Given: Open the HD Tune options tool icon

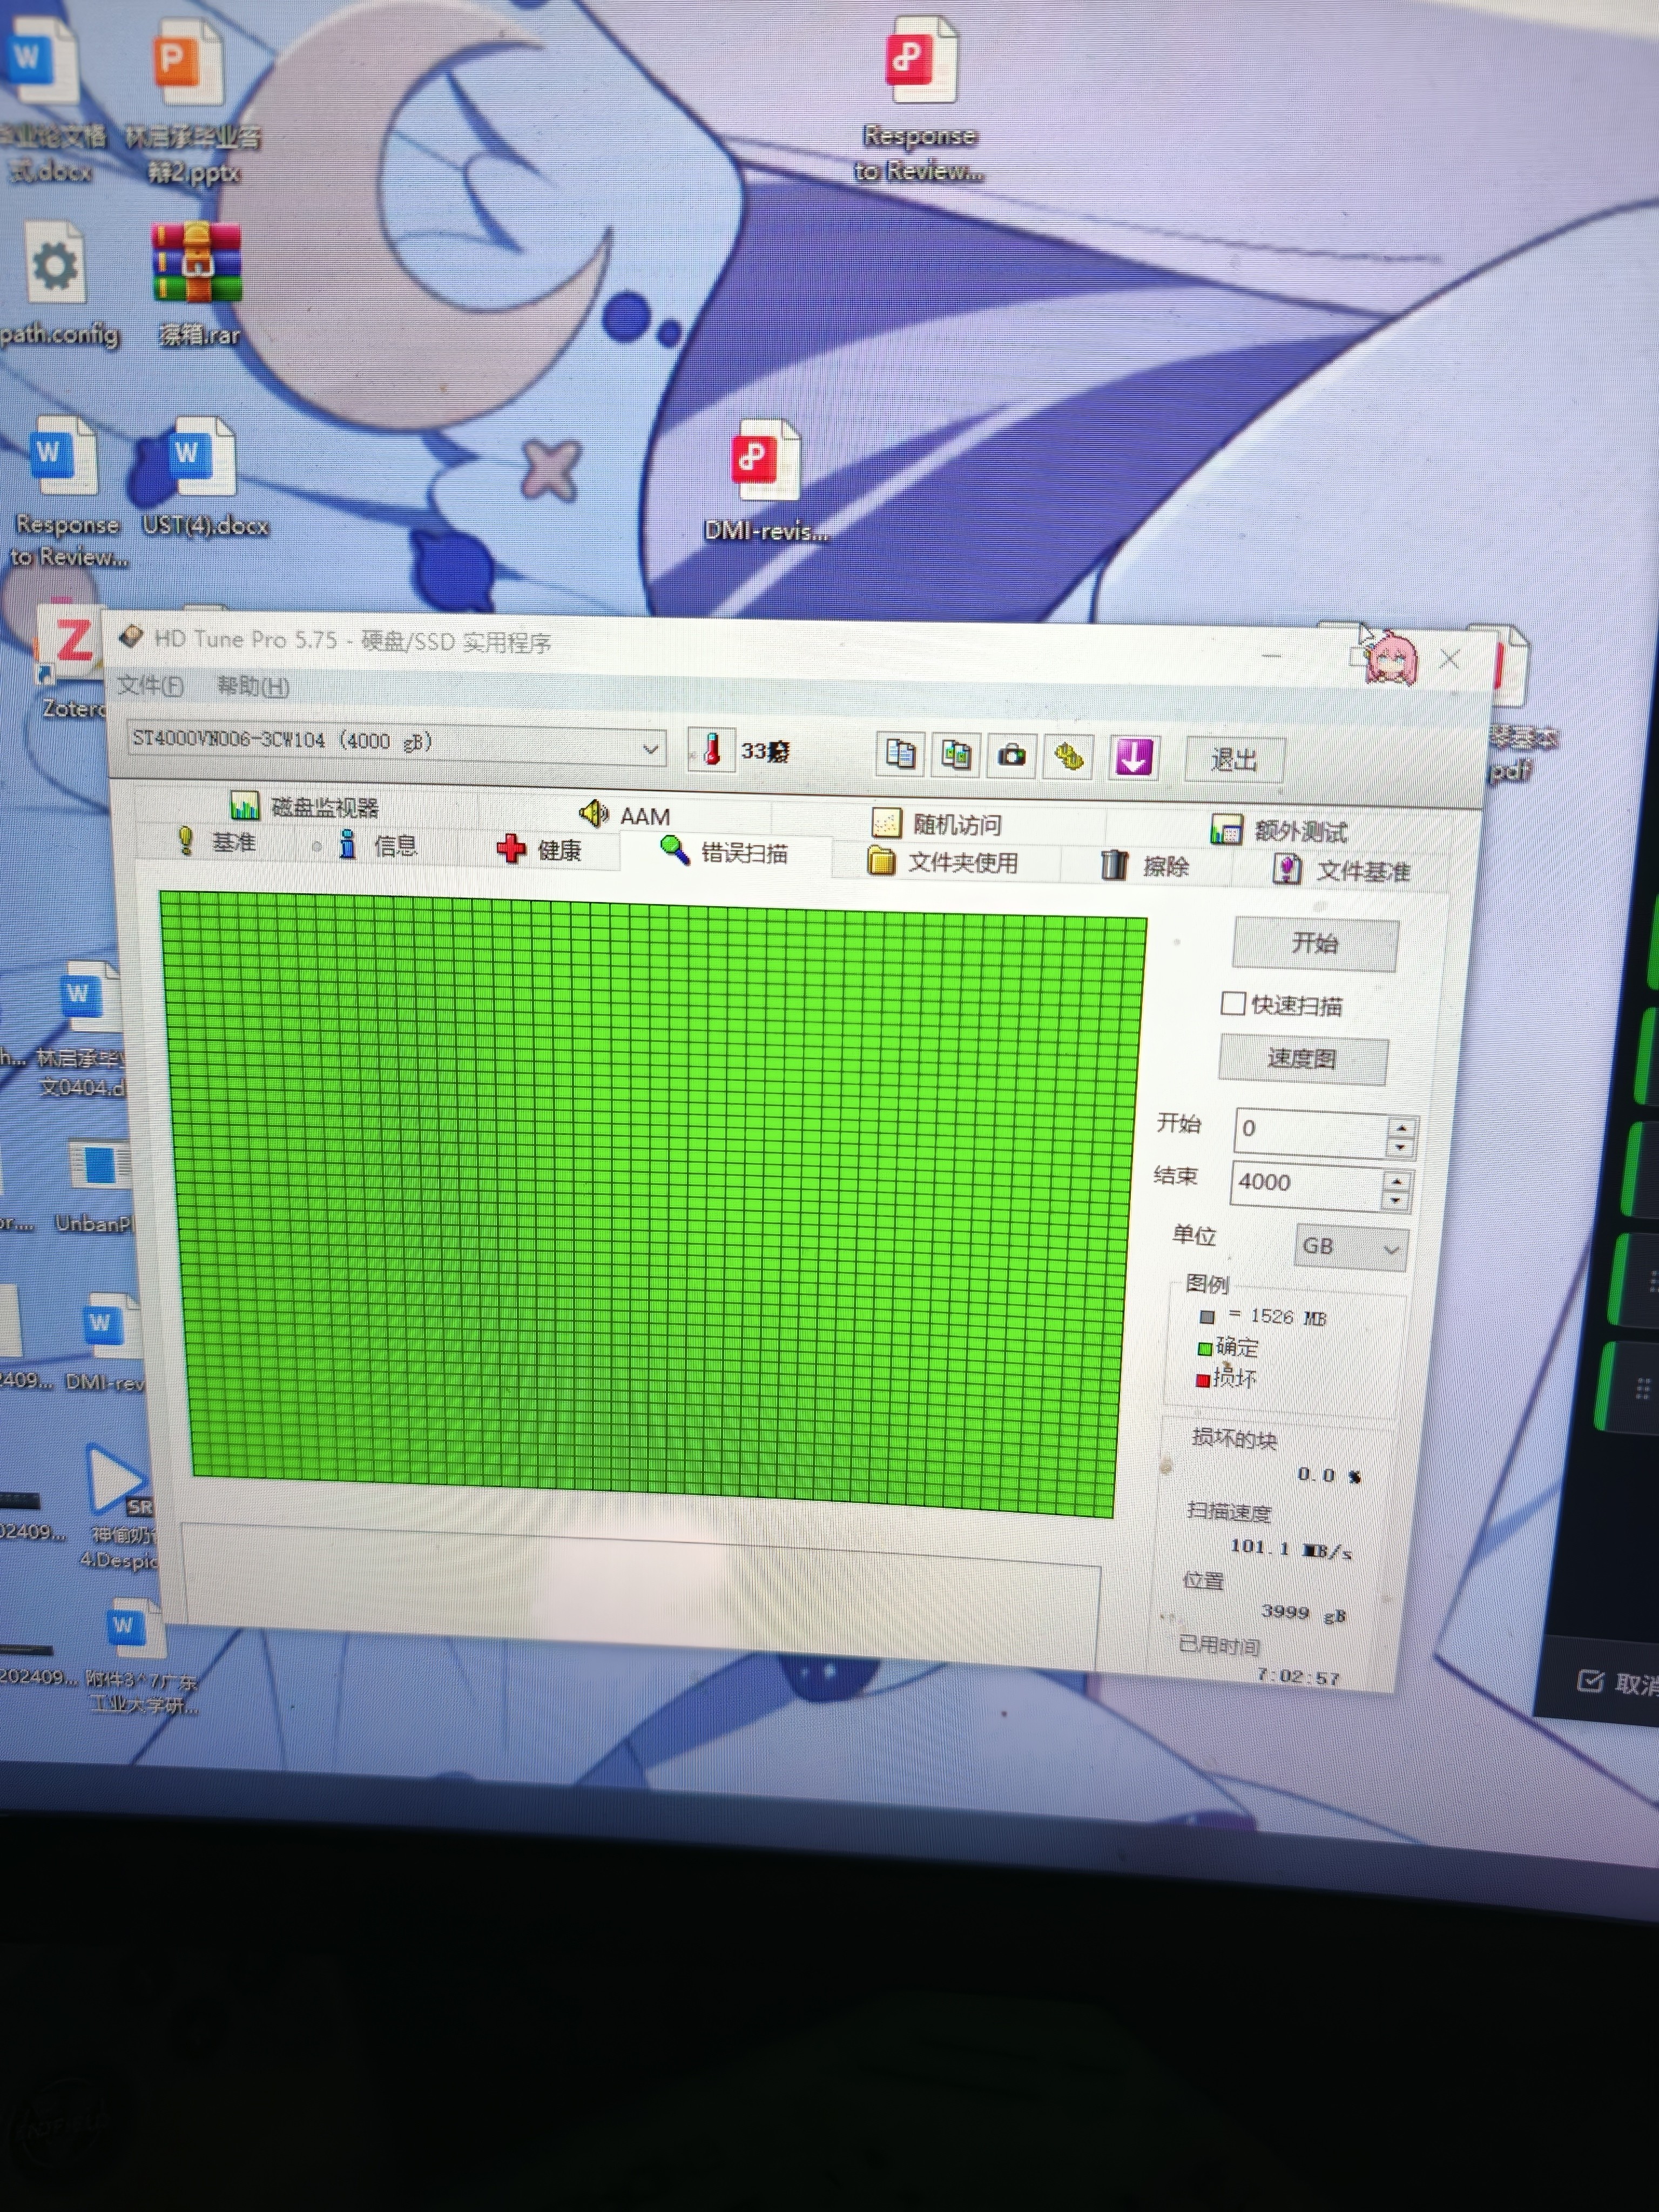Looking at the screenshot, I should coord(1068,757).
